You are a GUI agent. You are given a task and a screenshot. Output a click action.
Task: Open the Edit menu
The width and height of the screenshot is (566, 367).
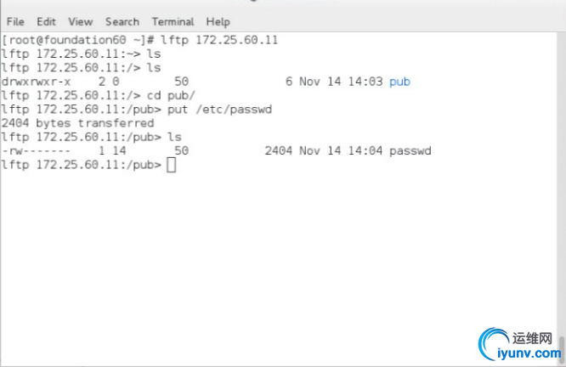point(46,21)
